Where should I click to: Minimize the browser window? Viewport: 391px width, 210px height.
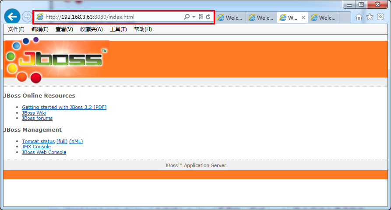[349, 4]
